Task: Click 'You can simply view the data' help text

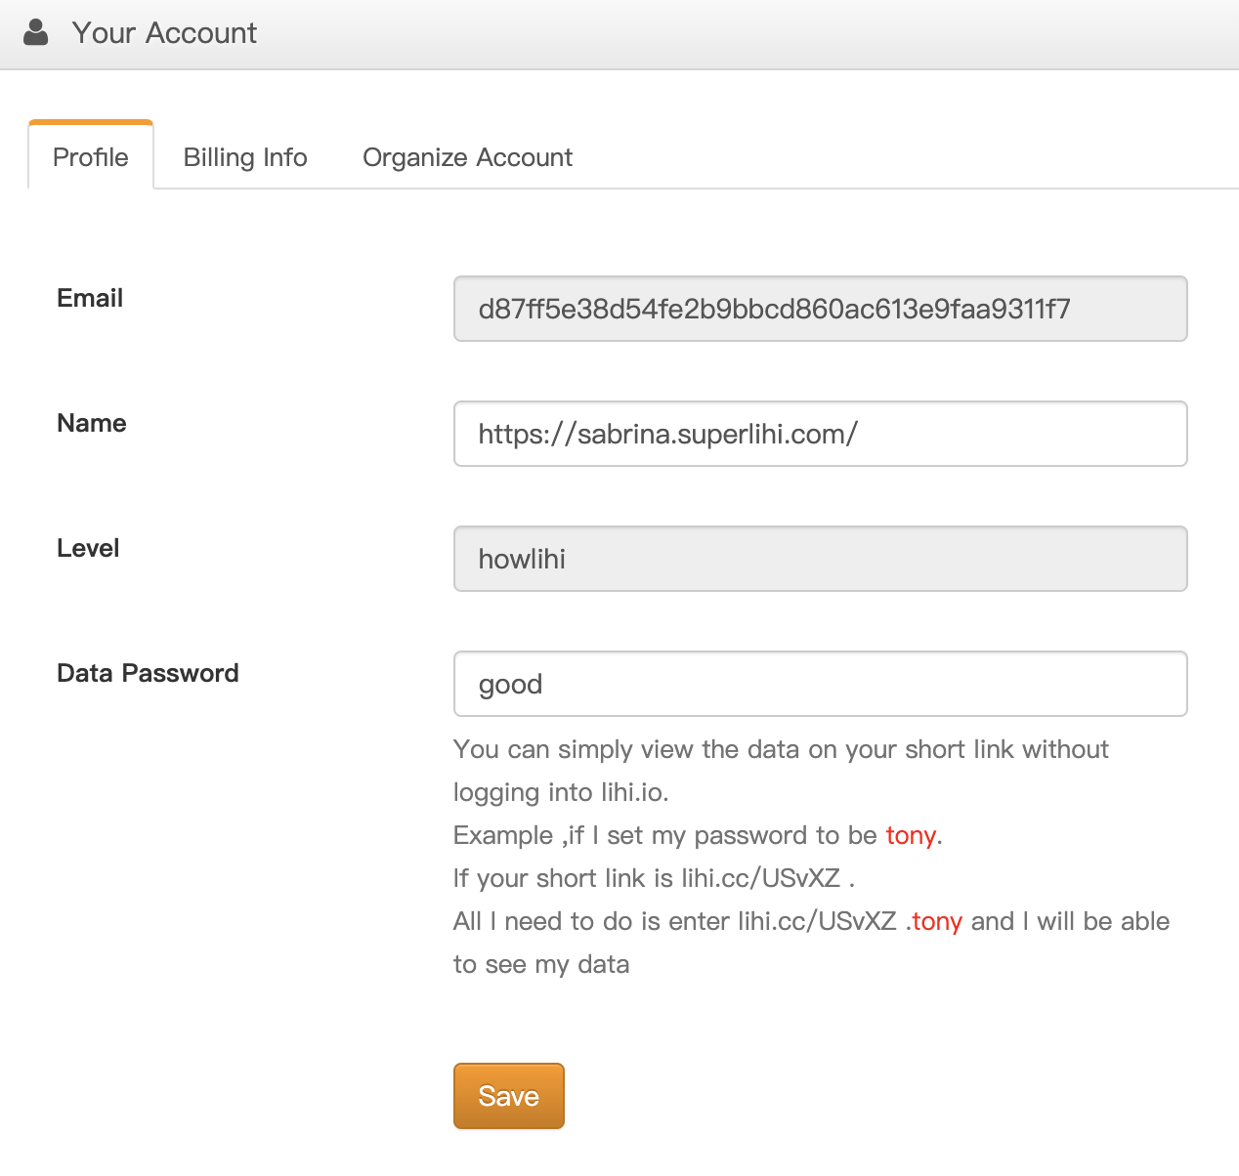Action: click(781, 749)
